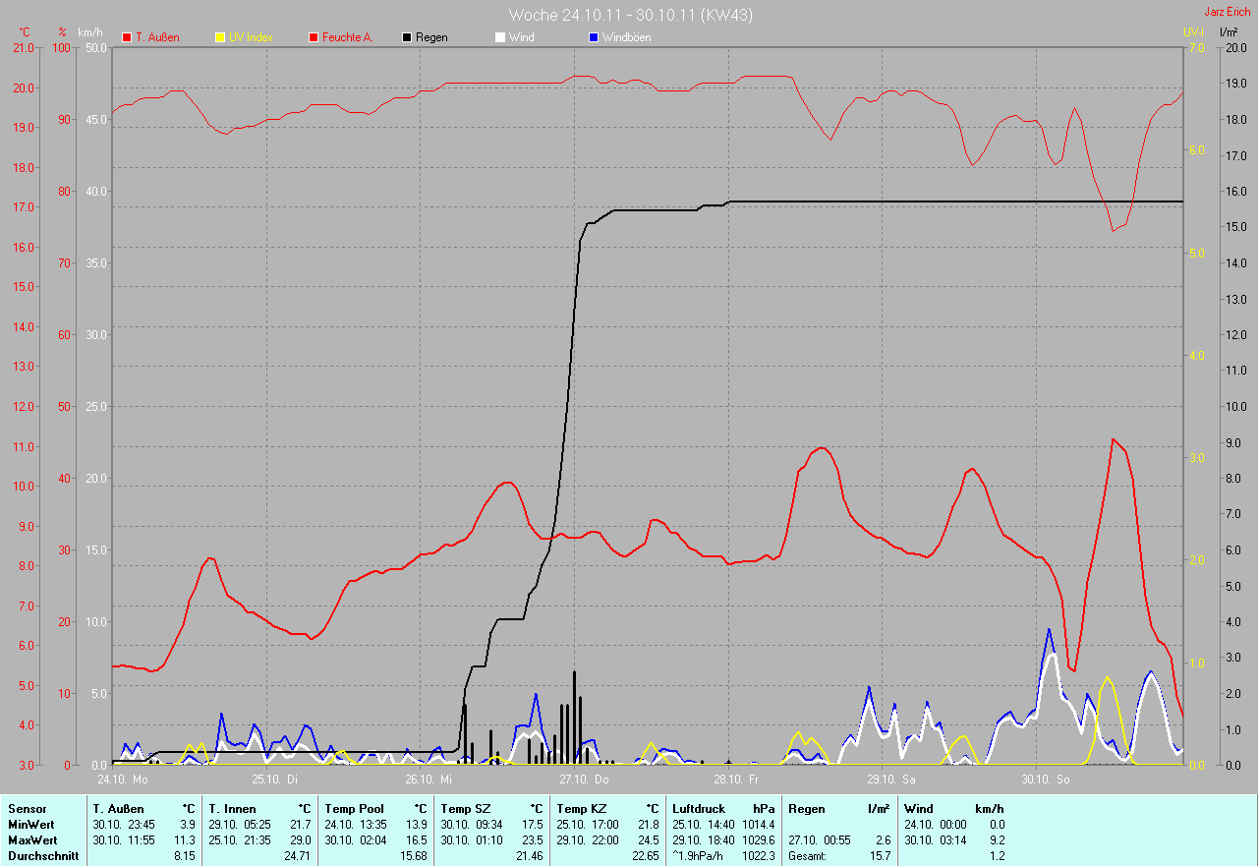Click the 'MinWert' row label

coord(29,824)
